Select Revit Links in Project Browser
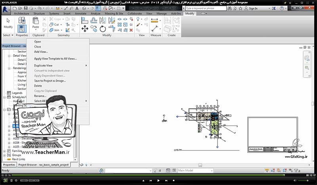Screen dimensions: 317x185 point(19,159)
